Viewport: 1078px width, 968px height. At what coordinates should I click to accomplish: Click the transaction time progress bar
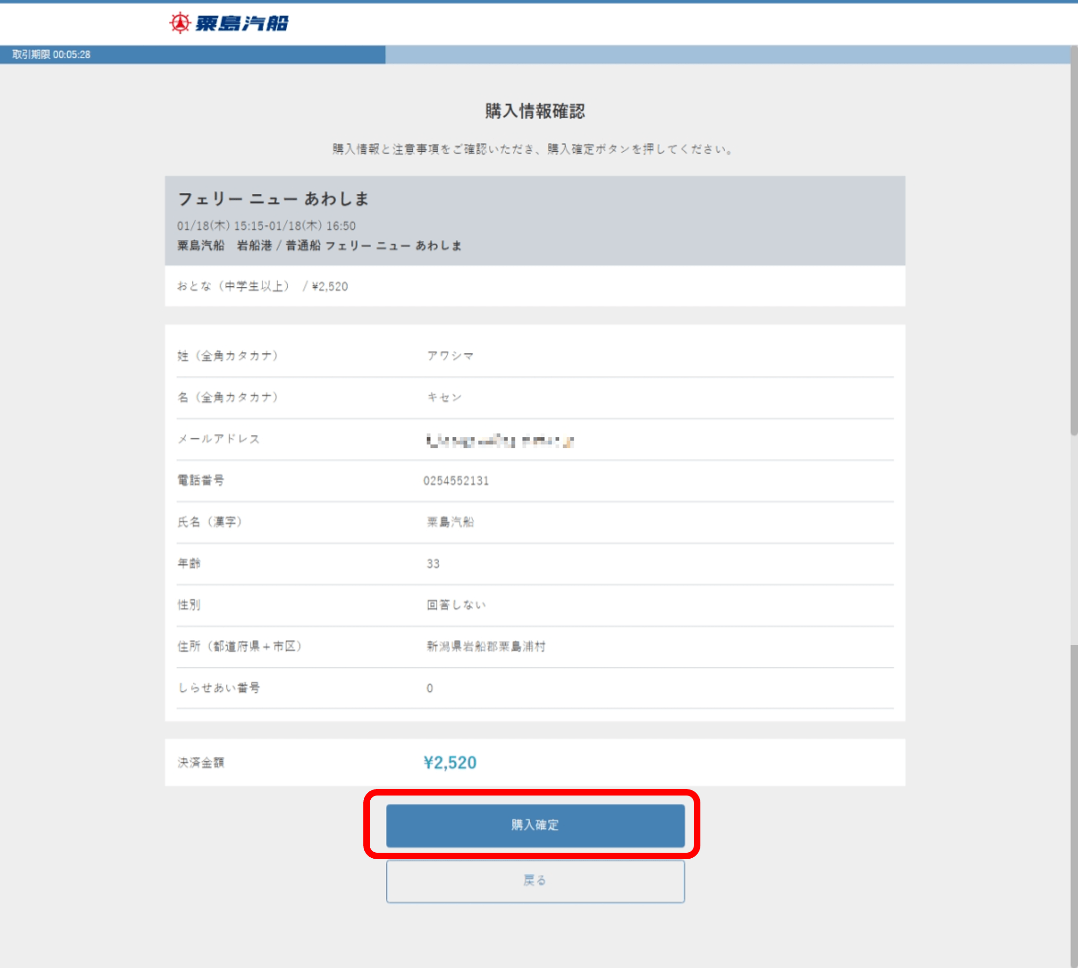click(x=535, y=54)
